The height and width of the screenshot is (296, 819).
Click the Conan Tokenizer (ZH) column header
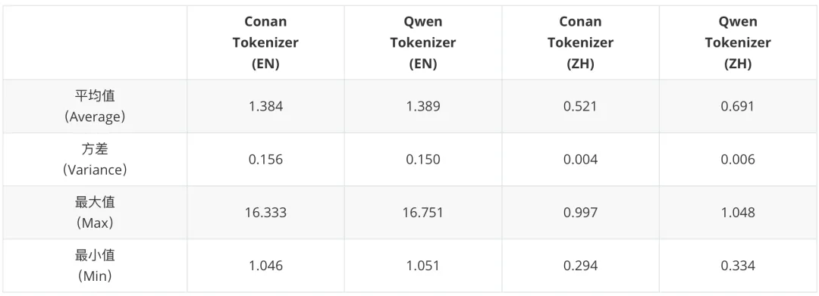tap(580, 42)
